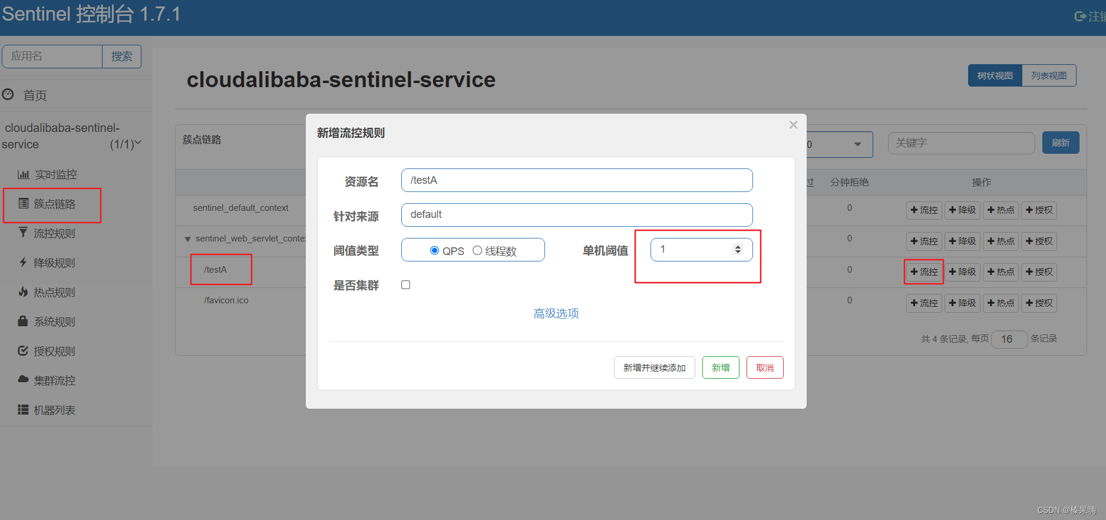The image size is (1106, 520).
Task: Click the 新增 confirm button
Action: click(721, 367)
